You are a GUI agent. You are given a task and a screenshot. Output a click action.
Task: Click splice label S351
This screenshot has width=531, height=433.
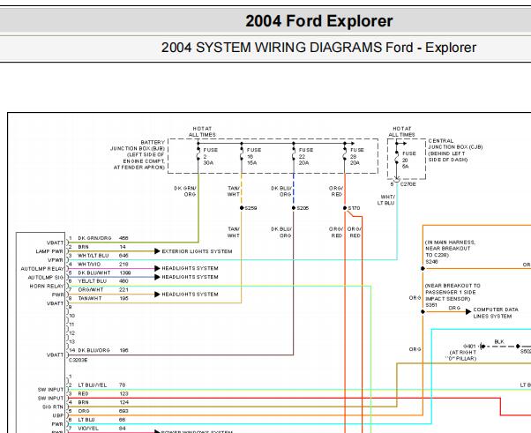pyautogui.click(x=431, y=305)
